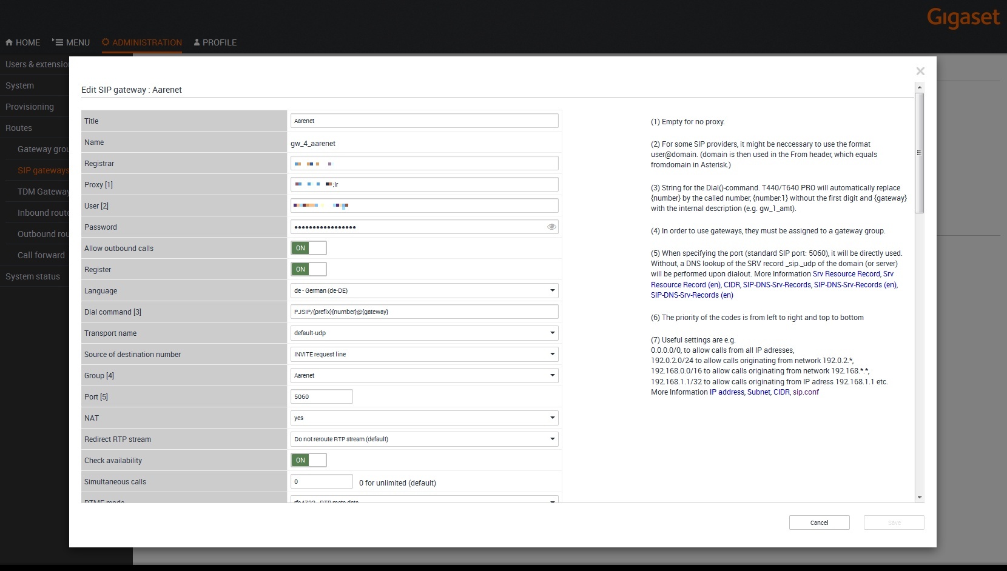
Task: Open Users & extensions in sidebar
Action: [x=36, y=64]
